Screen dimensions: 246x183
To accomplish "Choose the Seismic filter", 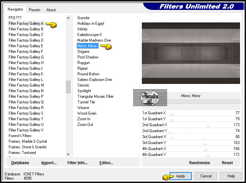I will [x=83, y=85].
